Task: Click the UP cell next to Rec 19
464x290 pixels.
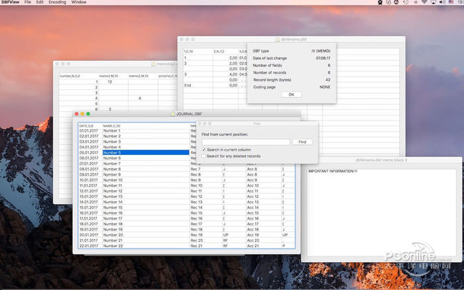Action: click(x=234, y=235)
